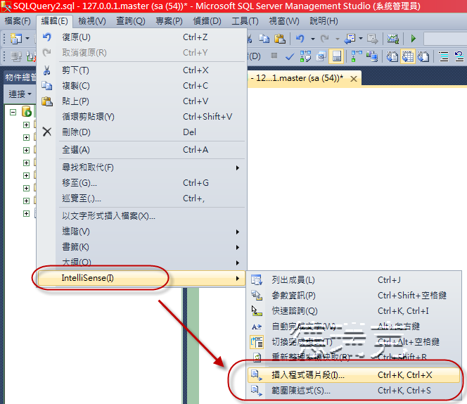Click the Parse checkmark icon

(290, 56)
